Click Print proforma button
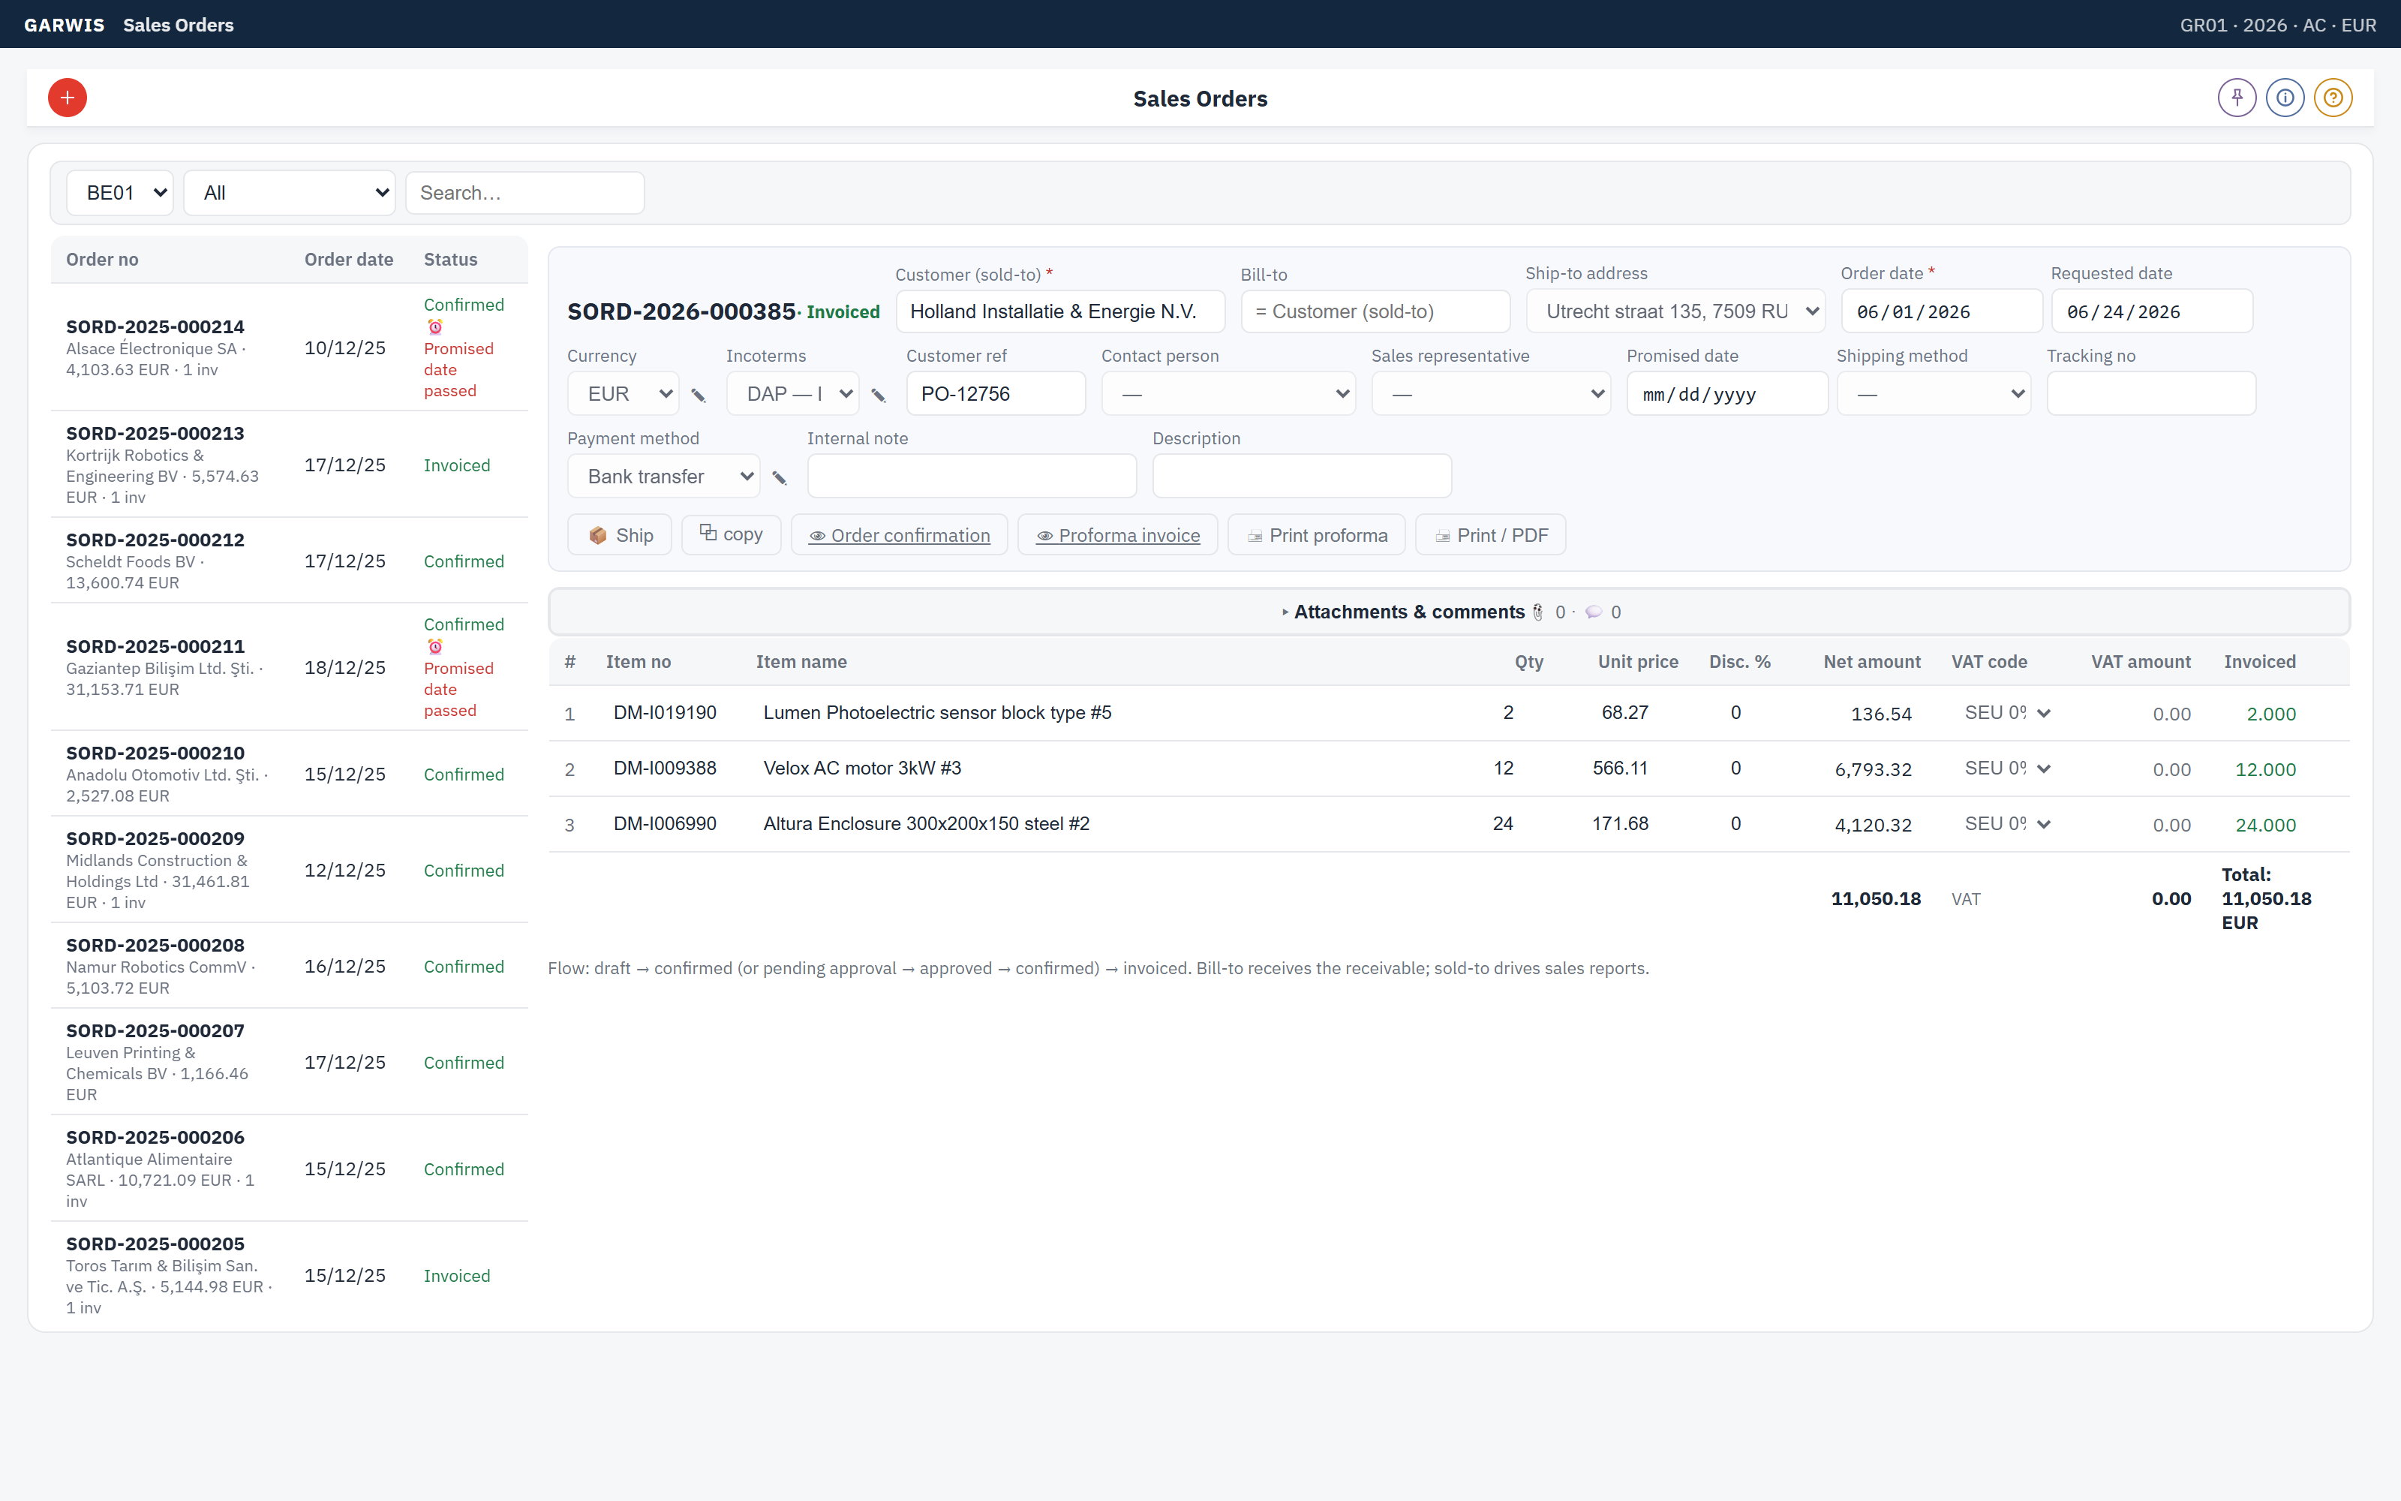Screen dimensions: 2401x1501 point(1317,535)
